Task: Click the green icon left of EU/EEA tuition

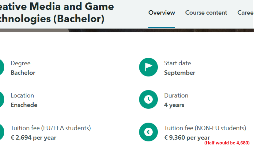Action: point(2,132)
